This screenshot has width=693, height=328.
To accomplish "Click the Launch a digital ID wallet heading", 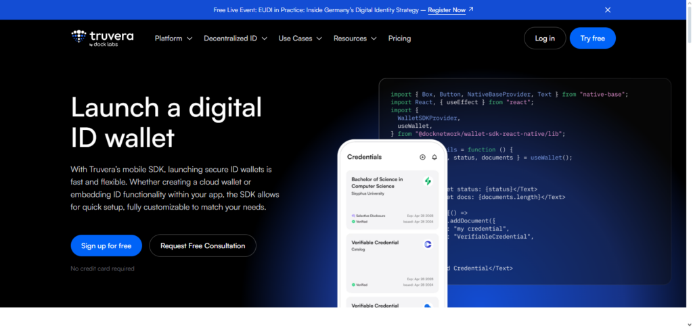I will (x=166, y=122).
